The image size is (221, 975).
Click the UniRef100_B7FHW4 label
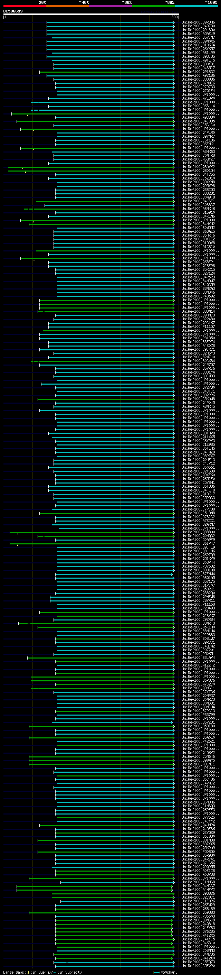[x=198, y=574]
